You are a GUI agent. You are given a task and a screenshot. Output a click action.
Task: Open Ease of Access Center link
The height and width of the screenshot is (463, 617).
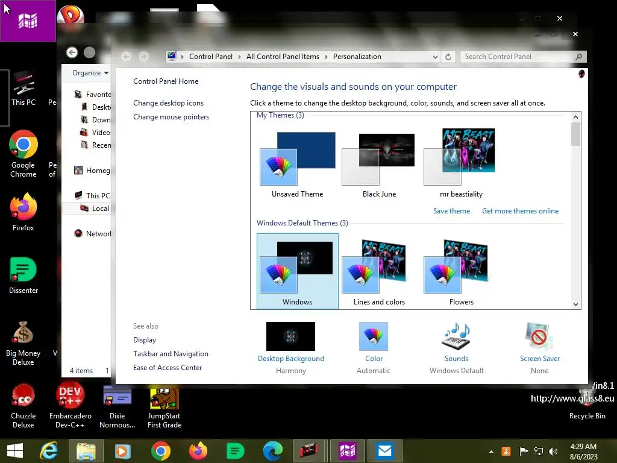(x=168, y=367)
